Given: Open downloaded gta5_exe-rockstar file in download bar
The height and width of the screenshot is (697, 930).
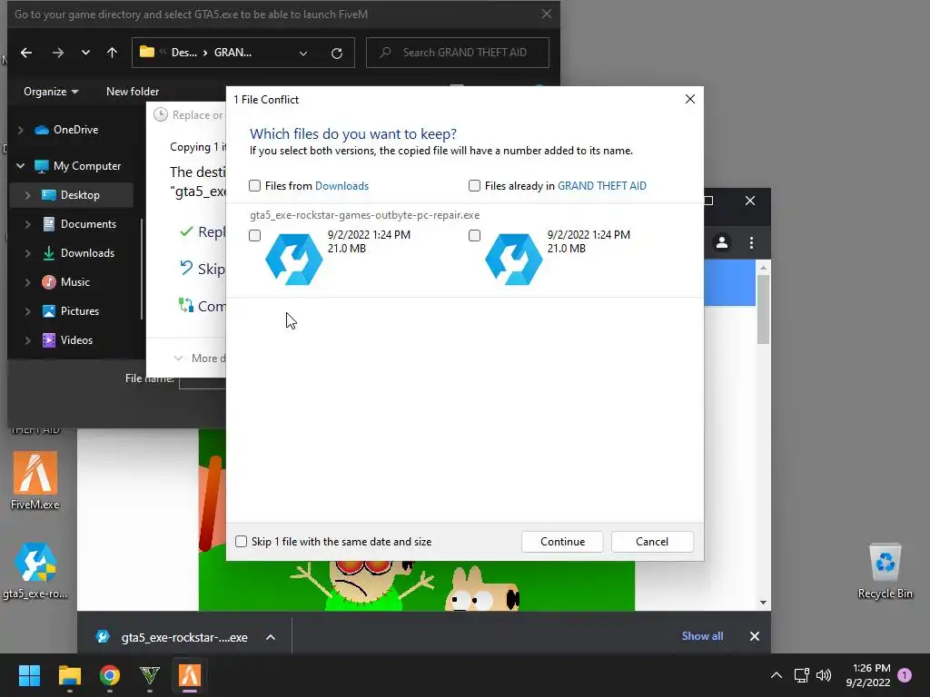Looking at the screenshot, I should (173, 637).
